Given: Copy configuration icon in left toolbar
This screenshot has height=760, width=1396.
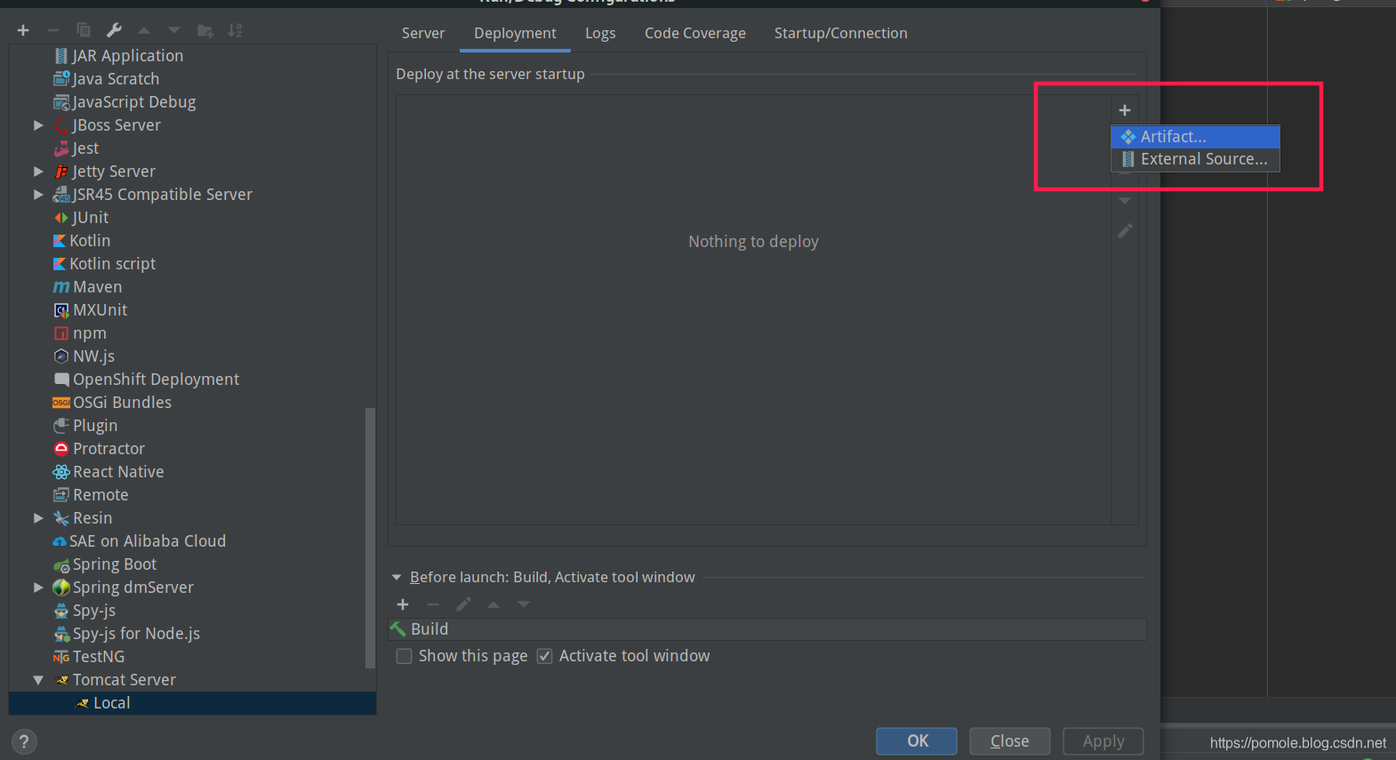Looking at the screenshot, I should coord(84,30).
